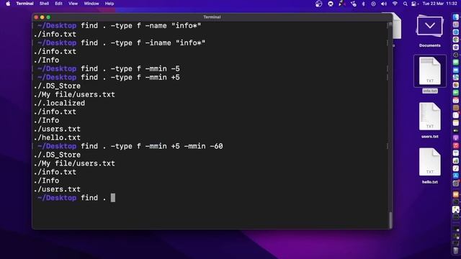Open the Terminal application menu
Viewport: 461px width, 259px height.
24,4
